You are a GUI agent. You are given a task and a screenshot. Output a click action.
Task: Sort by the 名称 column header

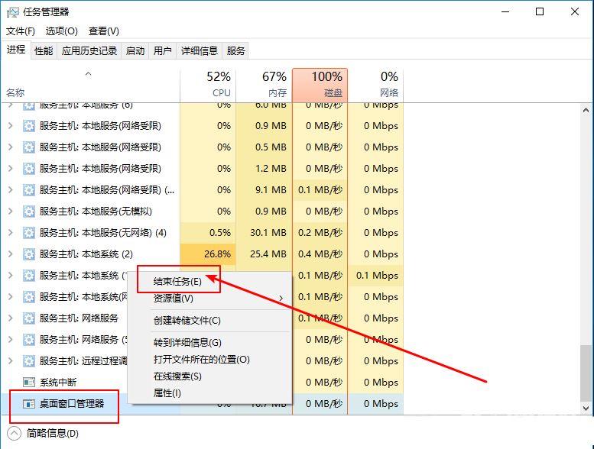90,85
